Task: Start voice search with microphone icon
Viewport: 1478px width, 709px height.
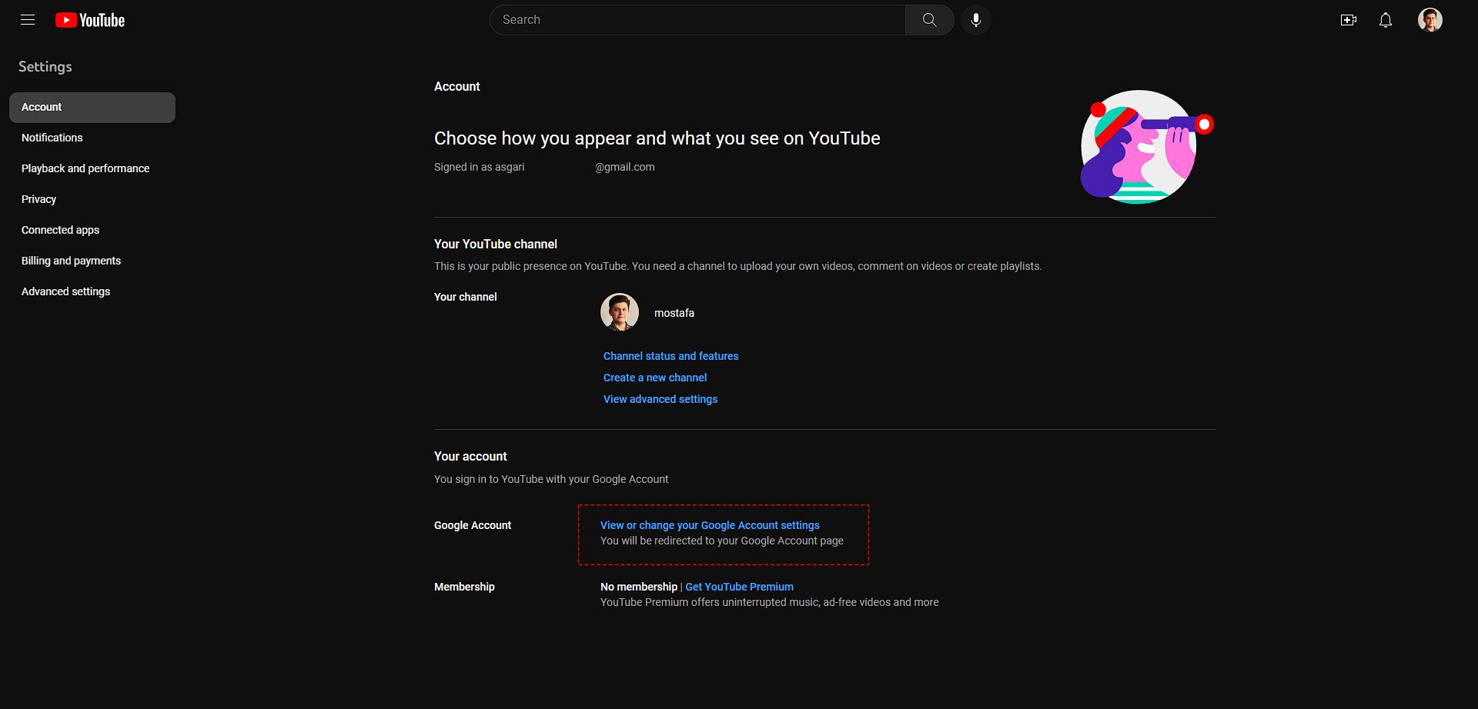Action: point(976,20)
